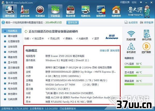Click 复制信息 copy info link

(x=115, y=51)
